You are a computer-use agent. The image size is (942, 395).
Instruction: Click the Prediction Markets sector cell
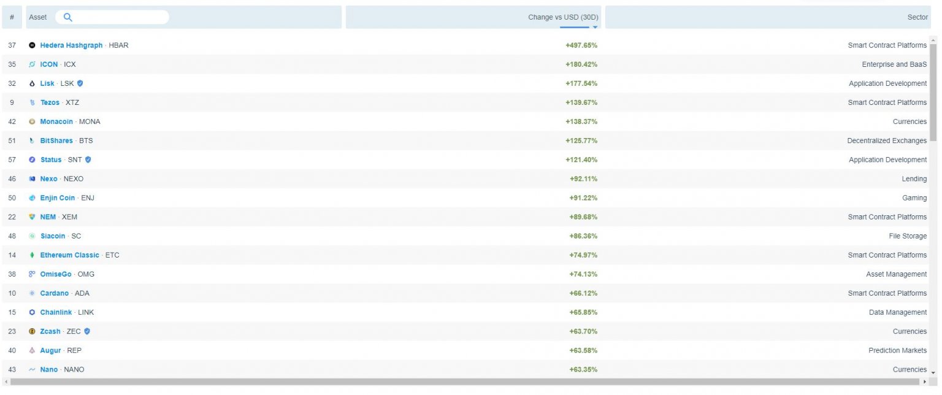tap(897, 350)
